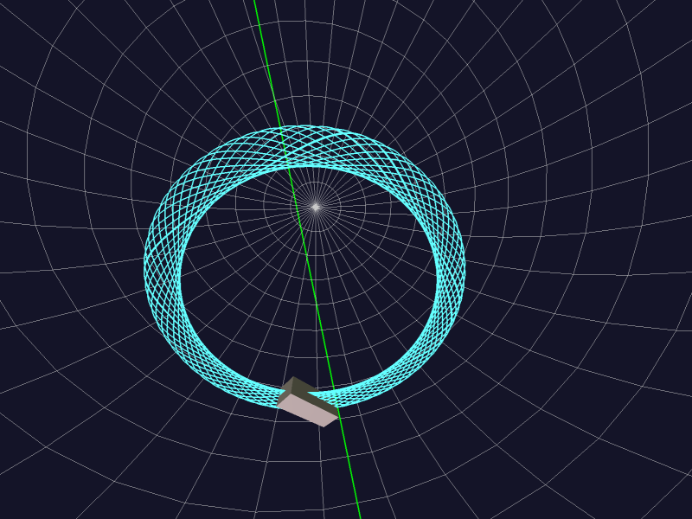Click the bright center point of polar grid
Screen dimensions: 692x519
[316, 207]
